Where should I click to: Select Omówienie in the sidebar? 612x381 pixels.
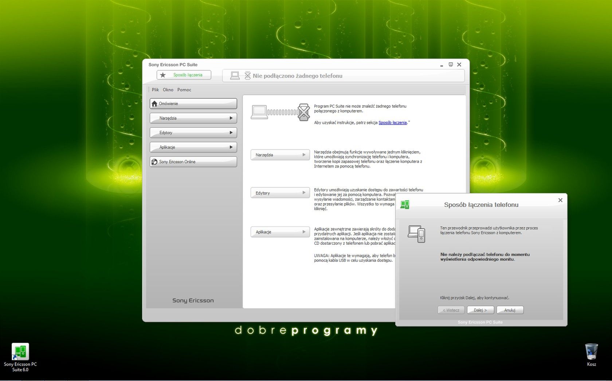point(193,104)
